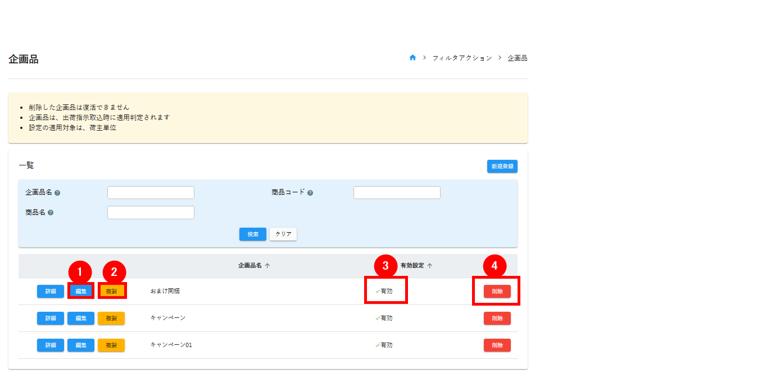The height and width of the screenshot is (383, 762).
Task: Click help icon next to 商品コード label
Action: (x=310, y=193)
